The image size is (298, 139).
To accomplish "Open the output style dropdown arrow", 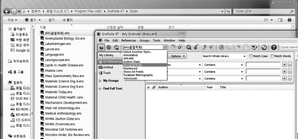I will [x=165, y=47].
